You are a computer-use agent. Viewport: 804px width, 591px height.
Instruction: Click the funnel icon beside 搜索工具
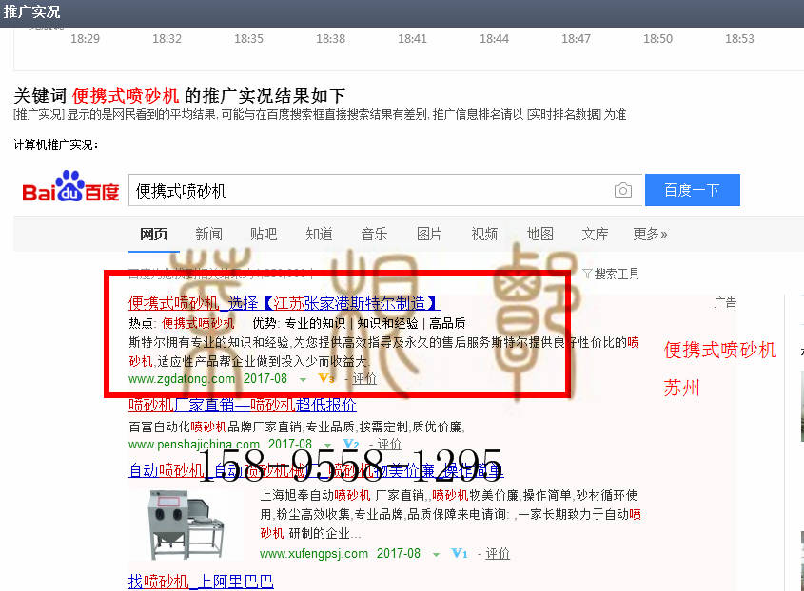[588, 274]
